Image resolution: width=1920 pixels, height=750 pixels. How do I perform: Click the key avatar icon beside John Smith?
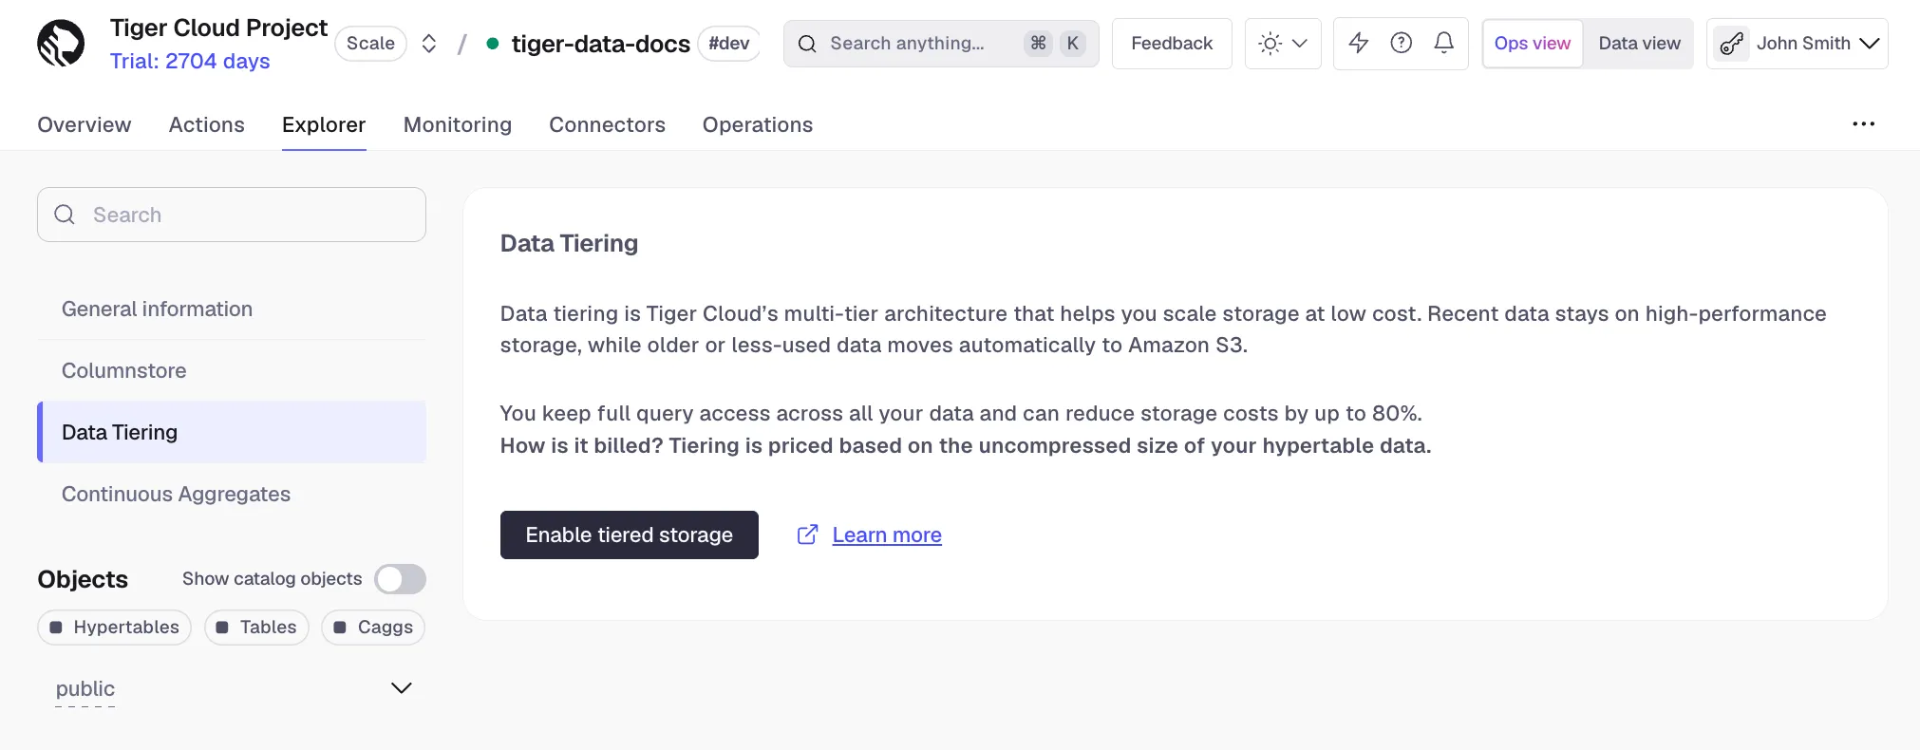coord(1732,44)
